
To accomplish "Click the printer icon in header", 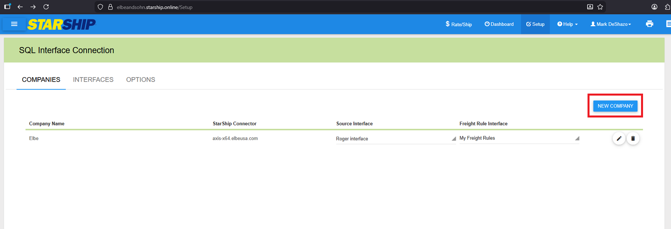I will (x=649, y=24).
